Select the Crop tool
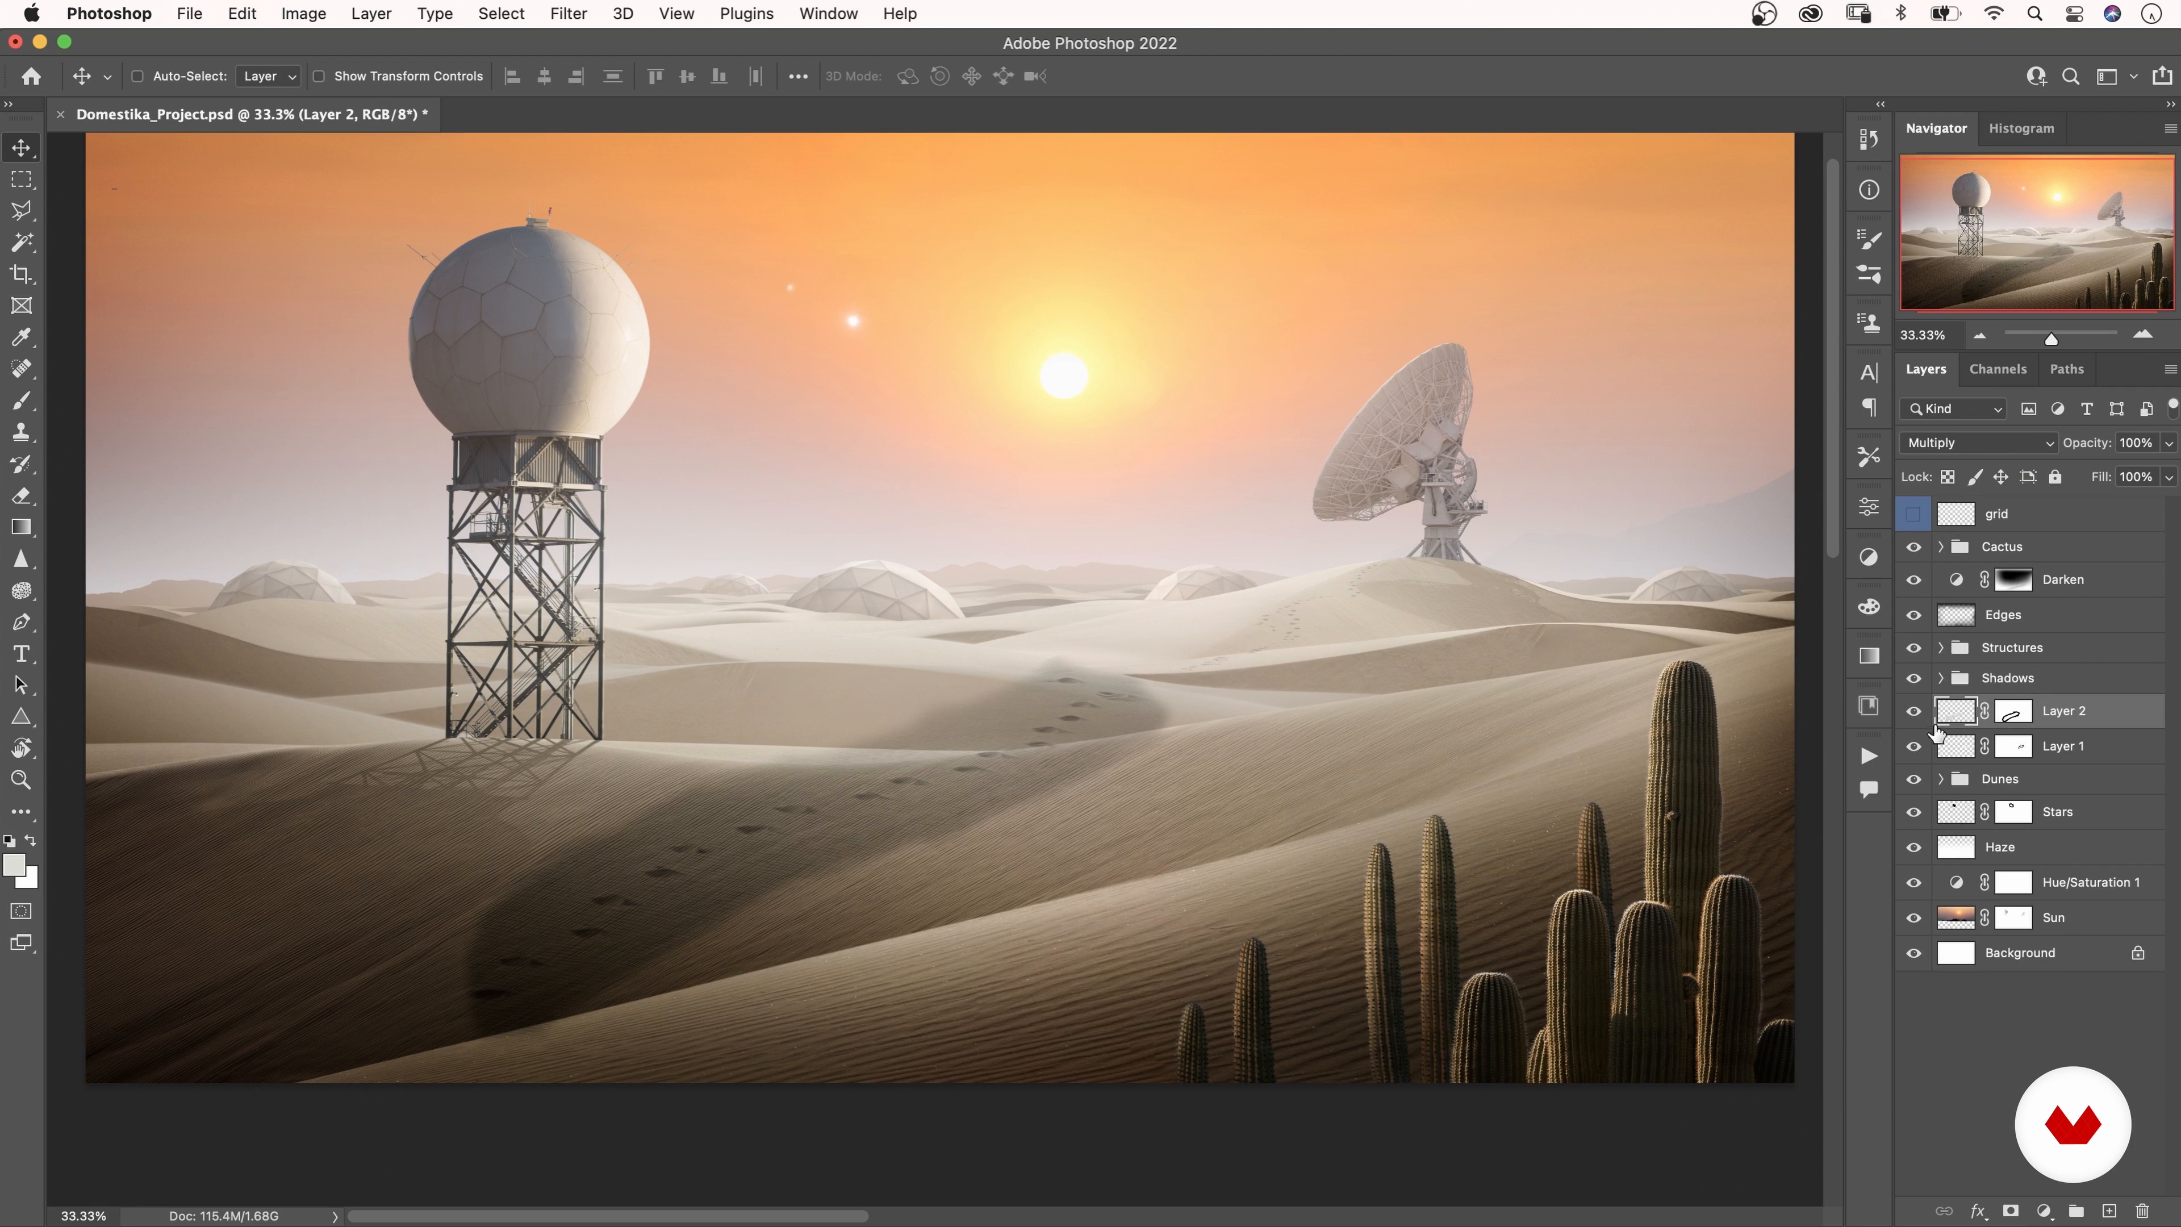The image size is (2181, 1227). [x=21, y=274]
